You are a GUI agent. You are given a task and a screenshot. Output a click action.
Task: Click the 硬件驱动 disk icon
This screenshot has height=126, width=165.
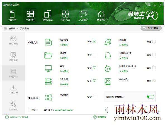pos(108,82)
